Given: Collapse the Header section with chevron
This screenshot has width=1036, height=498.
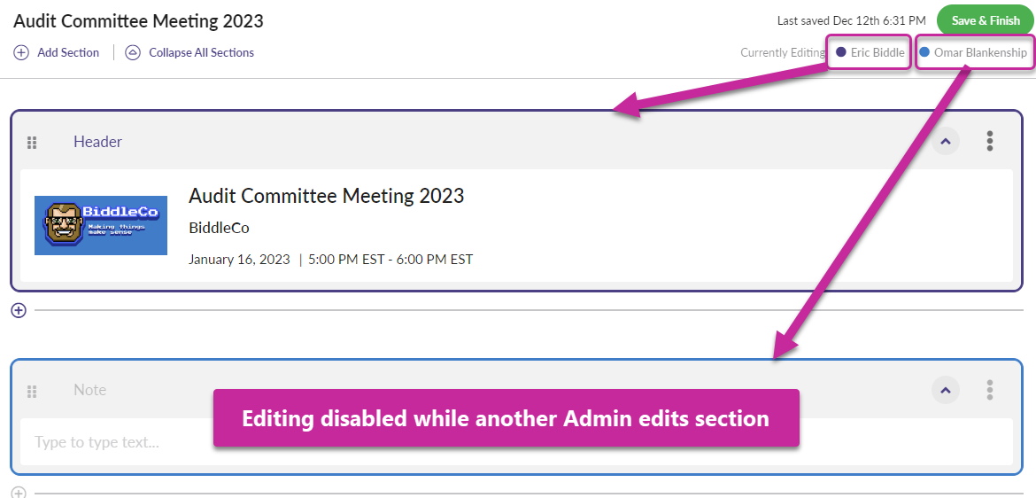Looking at the screenshot, I should tap(946, 141).
